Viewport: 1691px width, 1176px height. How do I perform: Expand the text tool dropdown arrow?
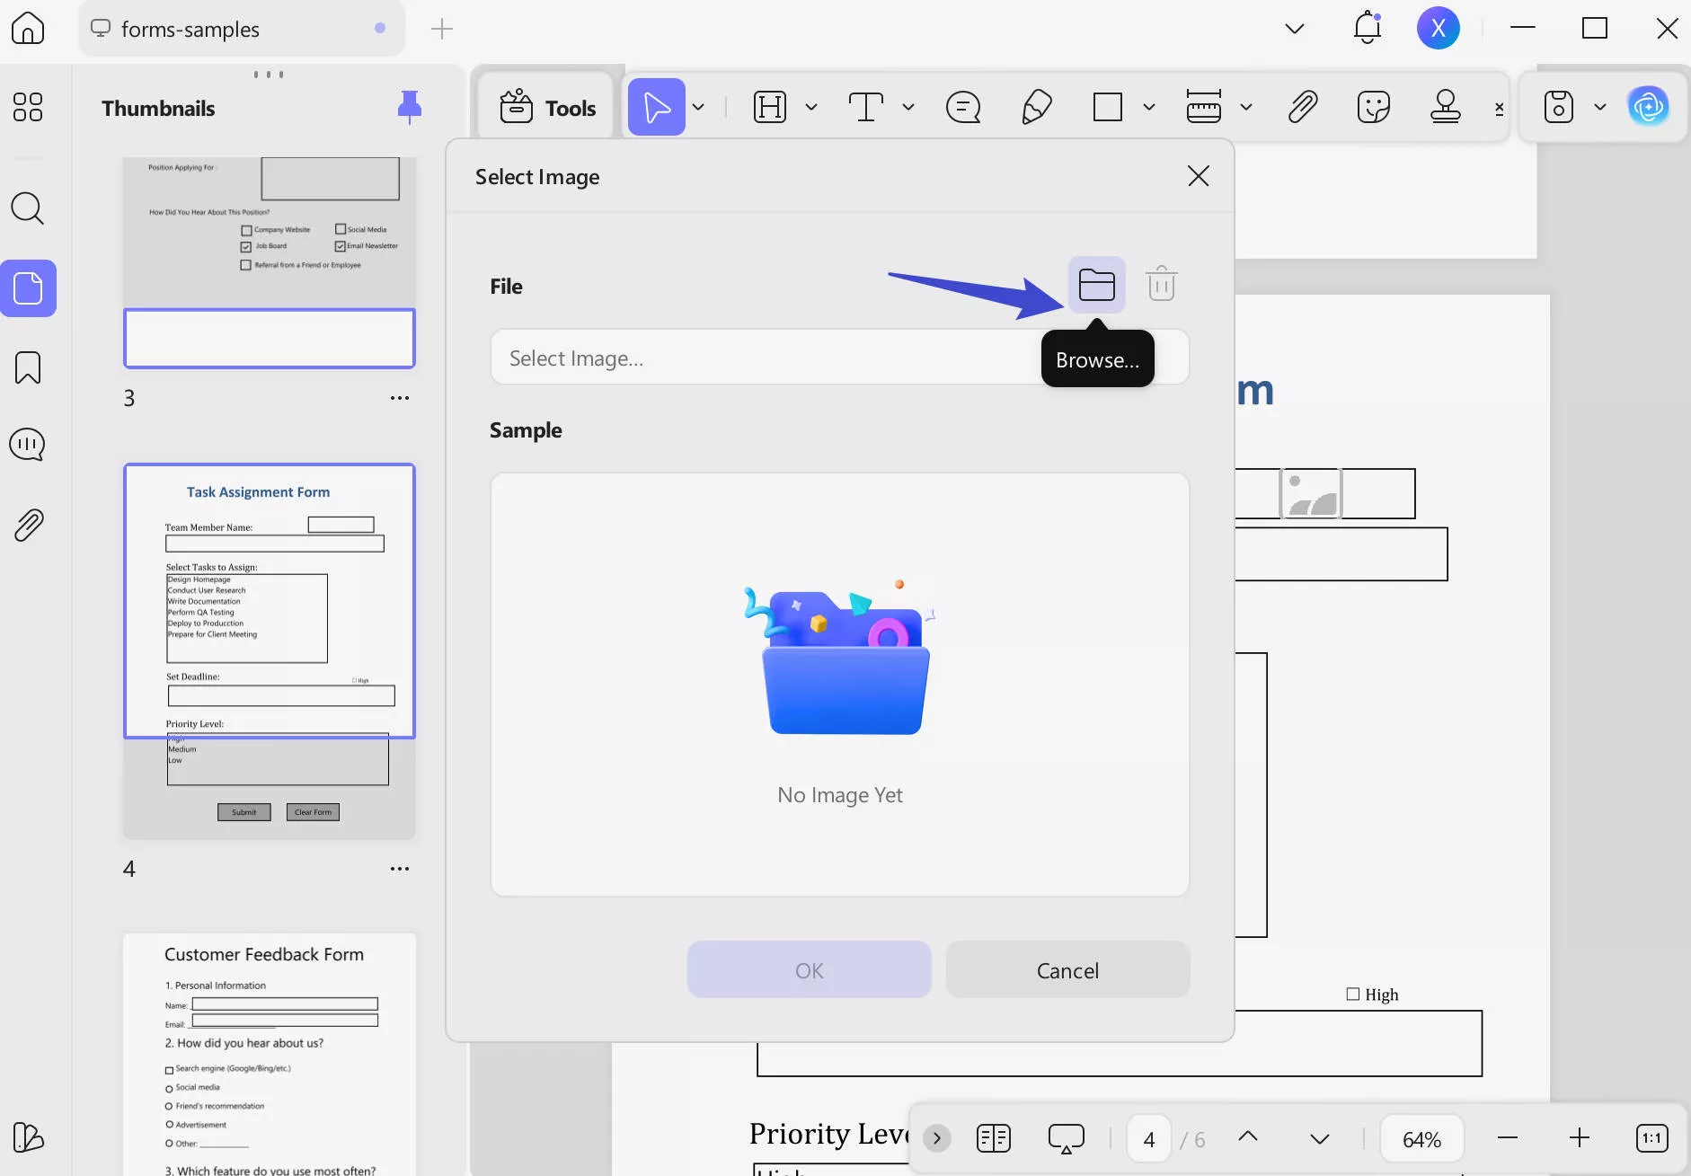click(x=908, y=107)
